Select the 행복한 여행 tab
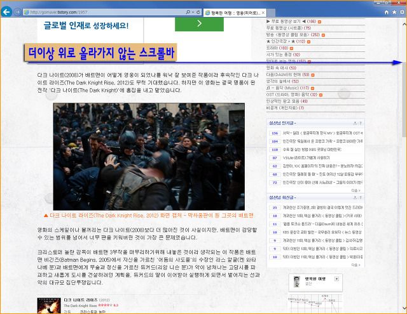 coord(235,13)
